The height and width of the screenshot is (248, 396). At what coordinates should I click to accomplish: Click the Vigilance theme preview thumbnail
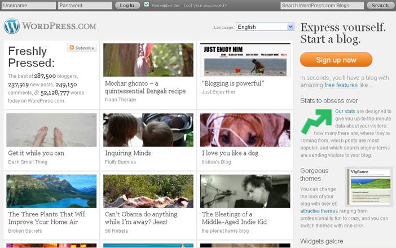pos(369,187)
